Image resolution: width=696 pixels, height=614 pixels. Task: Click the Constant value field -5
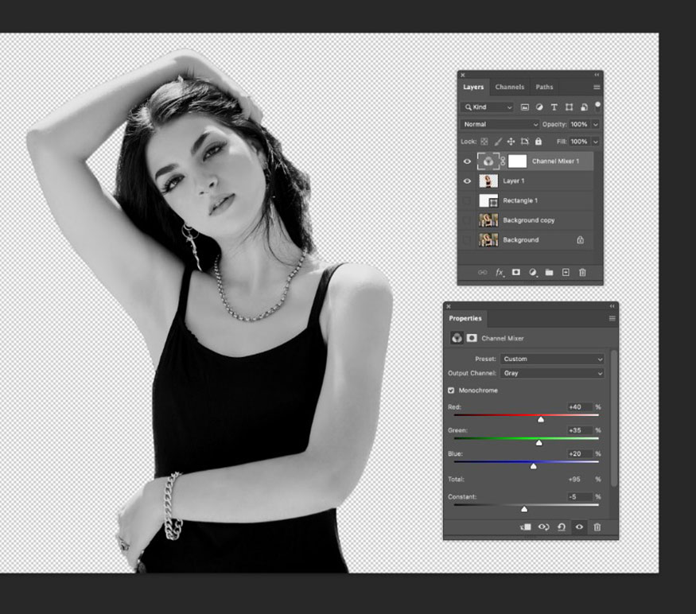coord(580,497)
